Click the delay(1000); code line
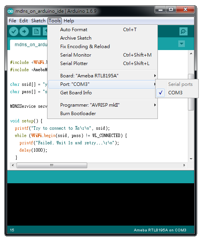This screenshot has width=203, height=241. (x=33, y=150)
